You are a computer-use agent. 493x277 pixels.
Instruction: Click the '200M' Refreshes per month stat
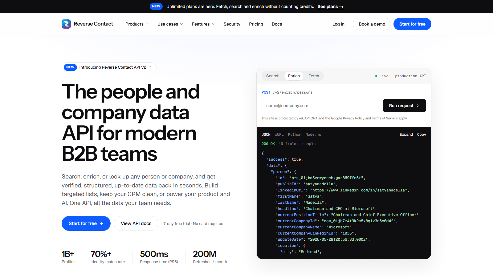pyautogui.click(x=210, y=257)
